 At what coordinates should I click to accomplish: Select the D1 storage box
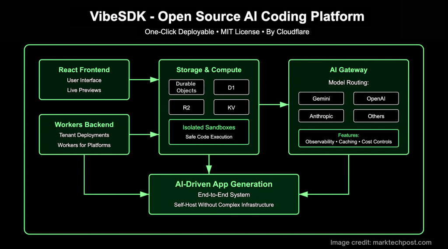pyautogui.click(x=231, y=88)
